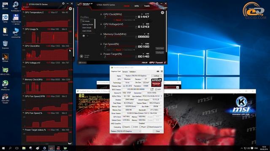Image resolution: width=270 pixels, height=151 pixels.
Task: Click the Lookup button in GPU-Z
Action: (x=157, y=75)
